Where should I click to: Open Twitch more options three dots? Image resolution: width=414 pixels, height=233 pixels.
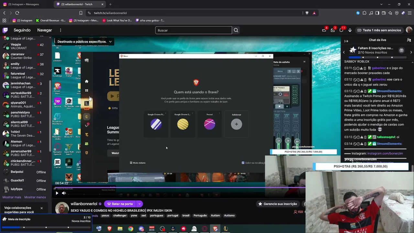(x=60, y=30)
